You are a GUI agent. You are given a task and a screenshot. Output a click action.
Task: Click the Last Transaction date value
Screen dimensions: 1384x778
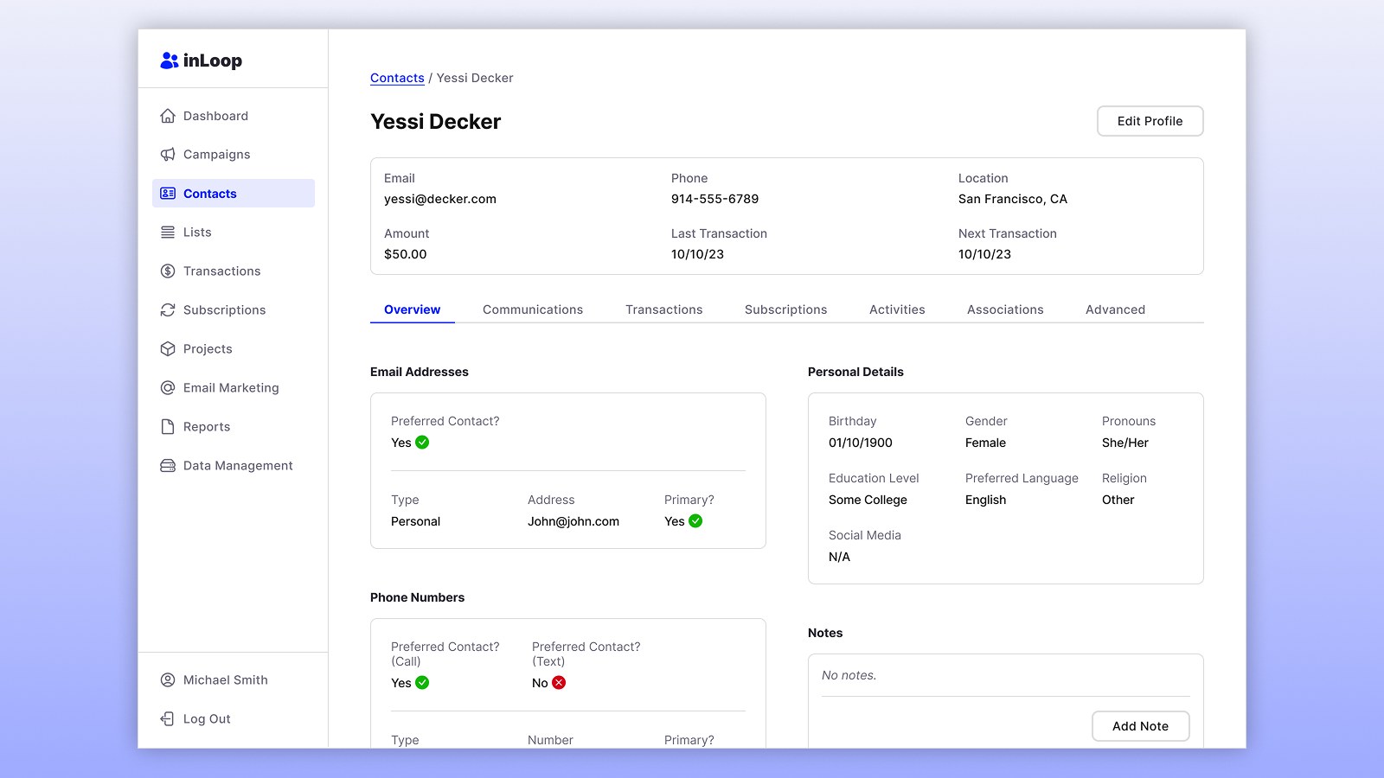coord(697,254)
